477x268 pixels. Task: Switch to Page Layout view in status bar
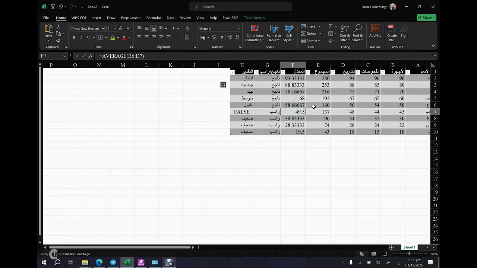[x=373, y=254]
